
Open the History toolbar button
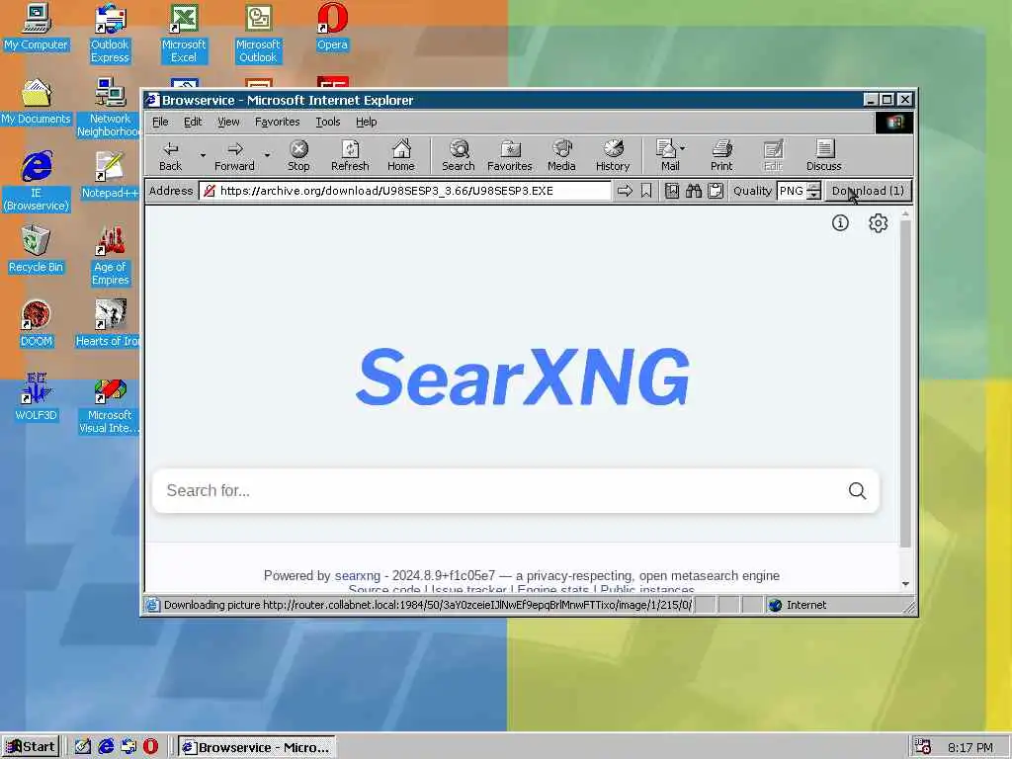point(613,155)
